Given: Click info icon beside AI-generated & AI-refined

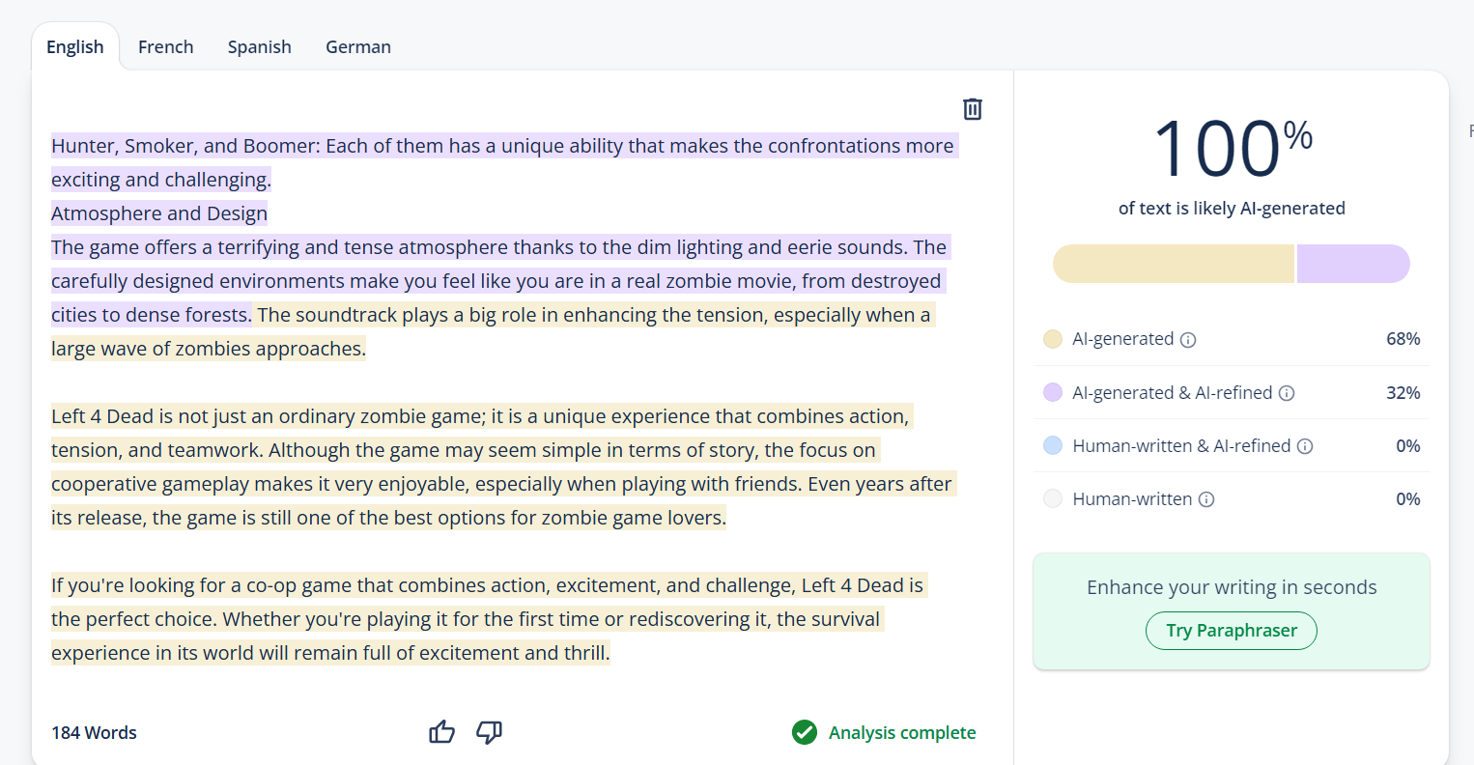Looking at the screenshot, I should point(1287,393).
